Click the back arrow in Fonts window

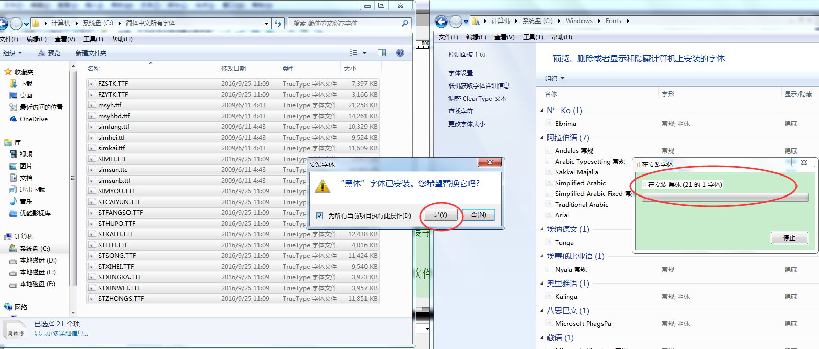[x=441, y=21]
